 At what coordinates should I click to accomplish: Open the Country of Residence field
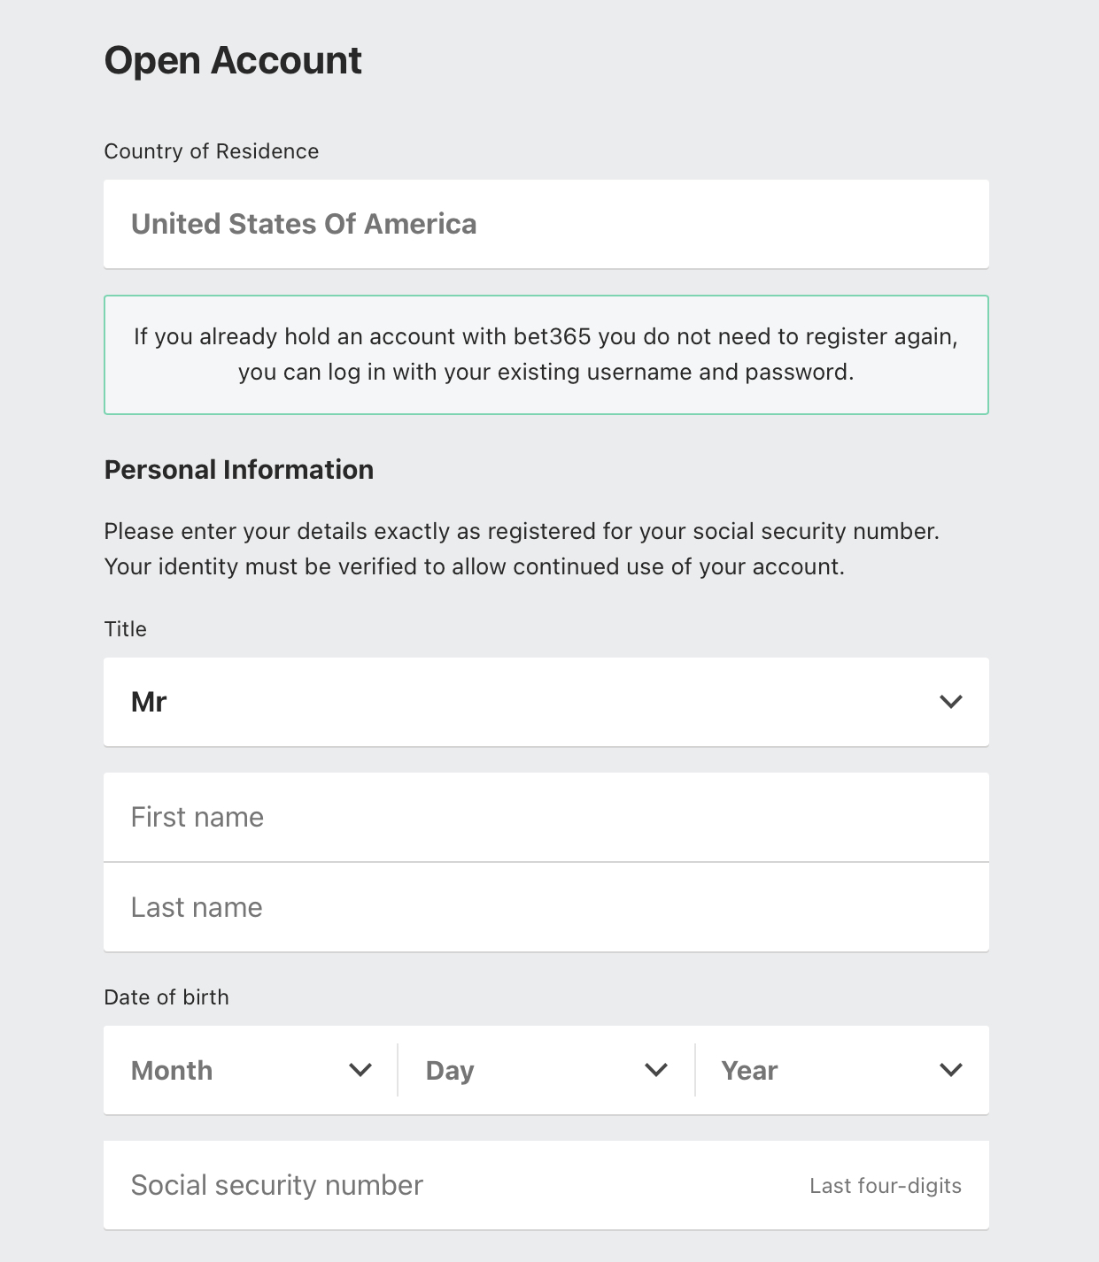(x=546, y=224)
